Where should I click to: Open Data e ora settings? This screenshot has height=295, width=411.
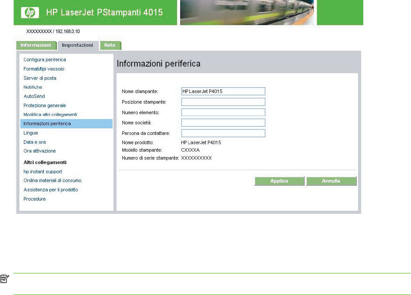point(34,142)
